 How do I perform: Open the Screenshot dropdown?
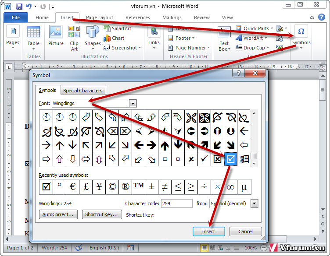(x=122, y=48)
